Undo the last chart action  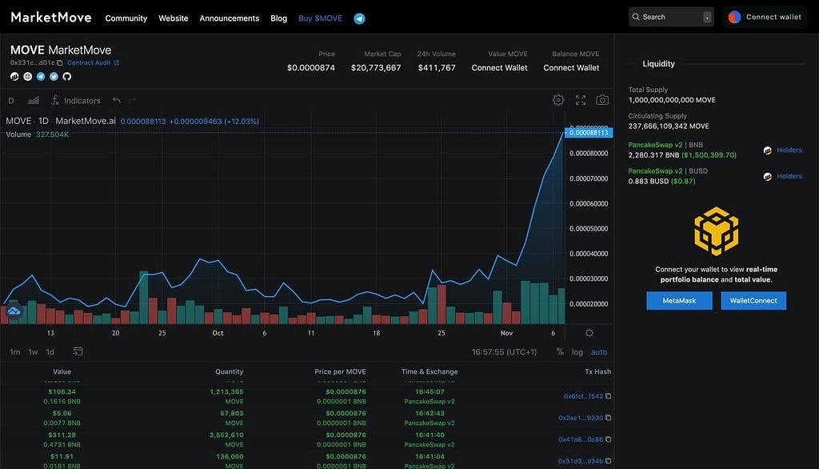coord(117,100)
